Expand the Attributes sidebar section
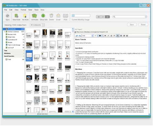 point(24,53)
